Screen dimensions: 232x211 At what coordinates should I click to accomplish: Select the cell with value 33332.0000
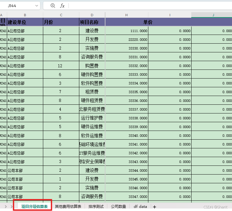tap(127, 66)
